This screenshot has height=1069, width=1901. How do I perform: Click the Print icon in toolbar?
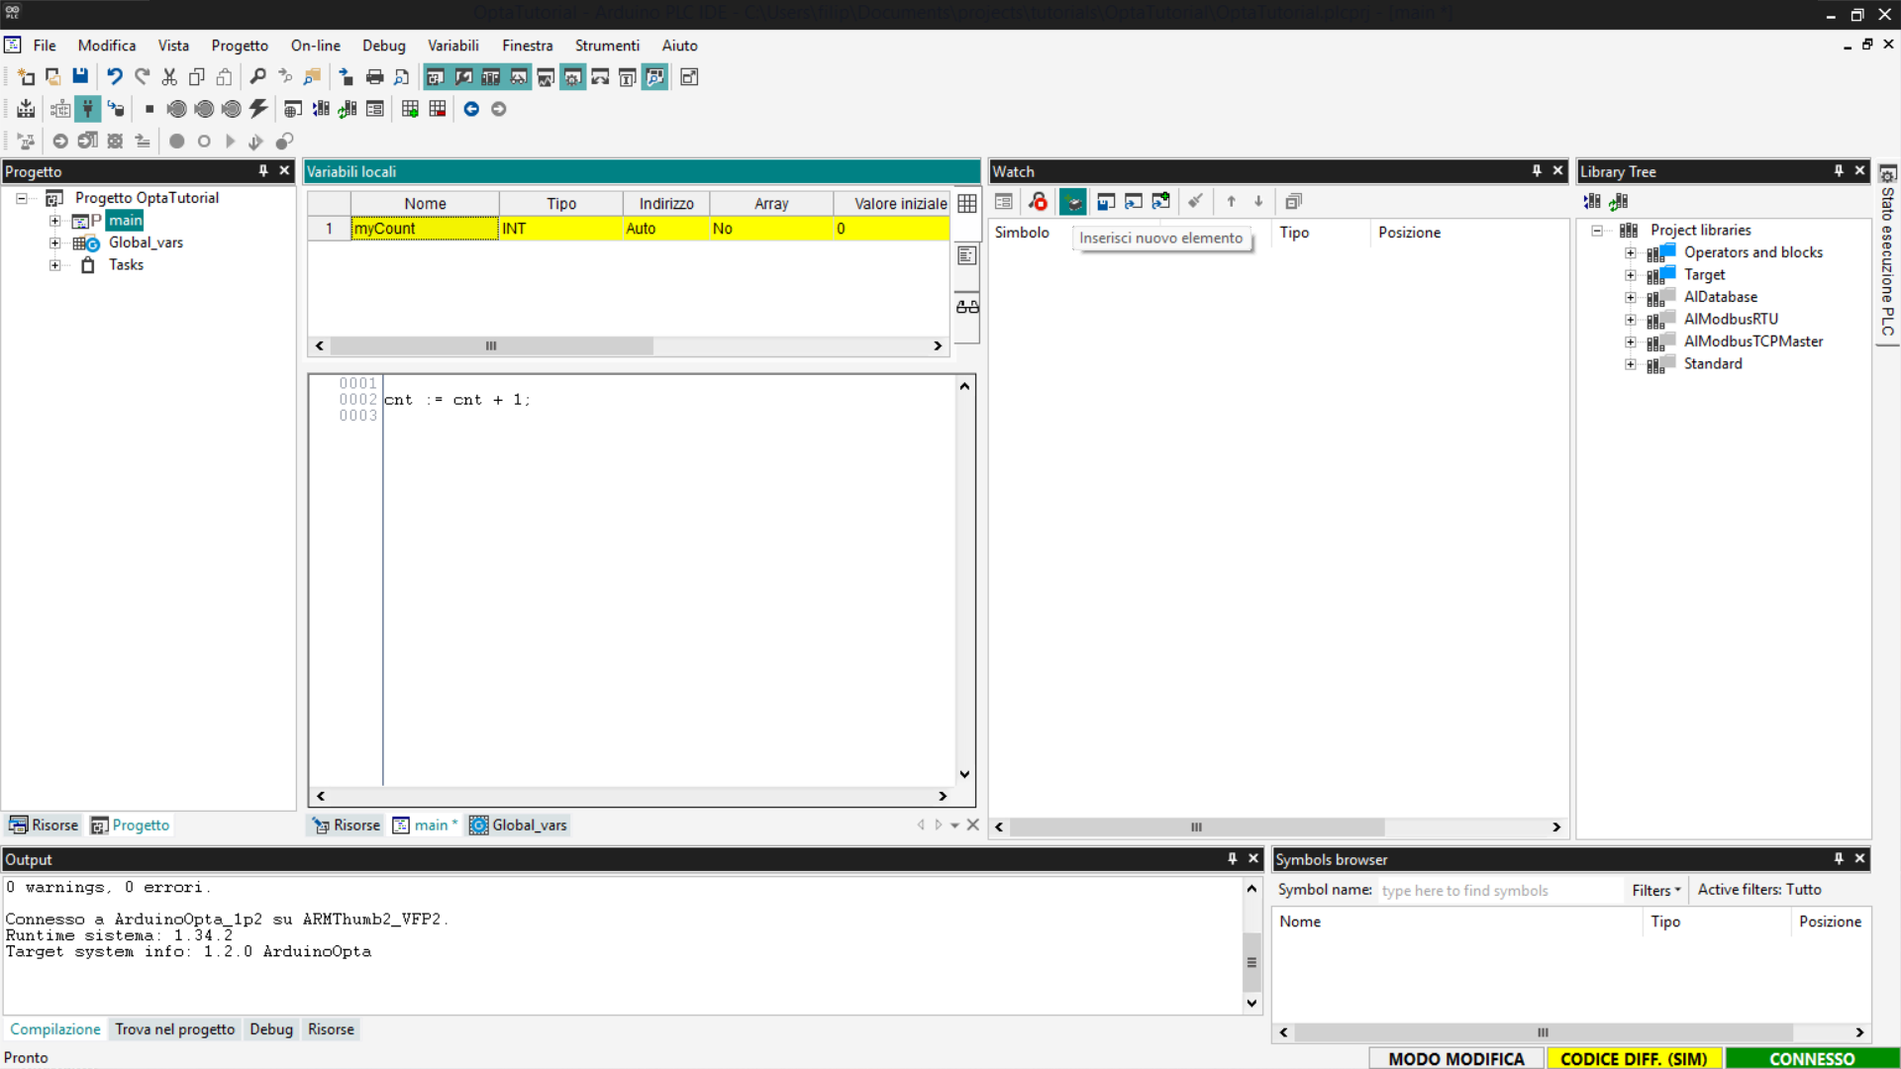tap(374, 77)
